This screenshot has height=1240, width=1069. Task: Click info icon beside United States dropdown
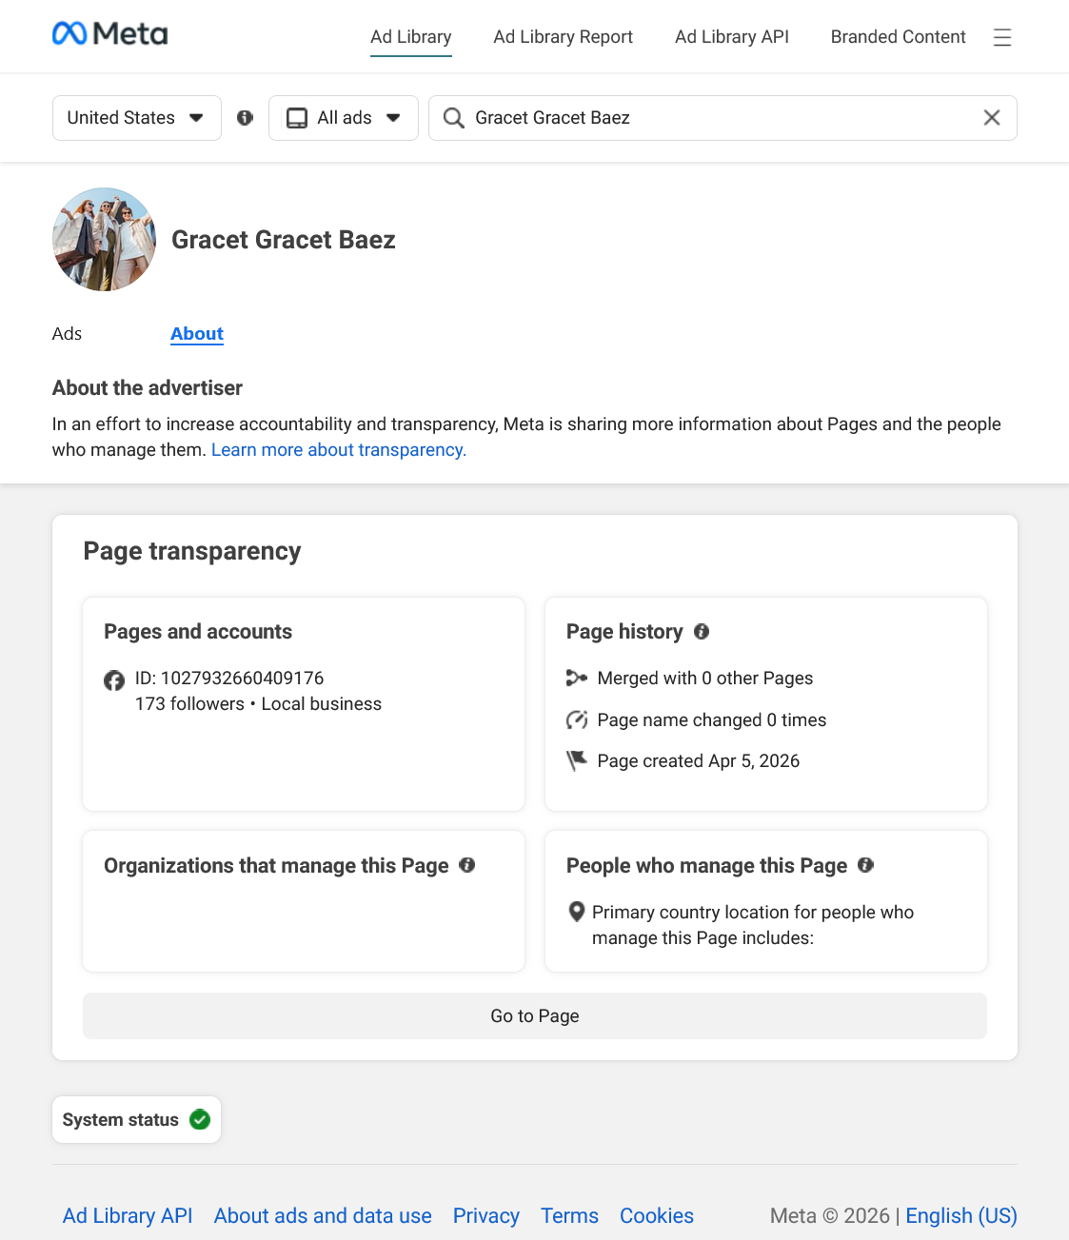245,118
